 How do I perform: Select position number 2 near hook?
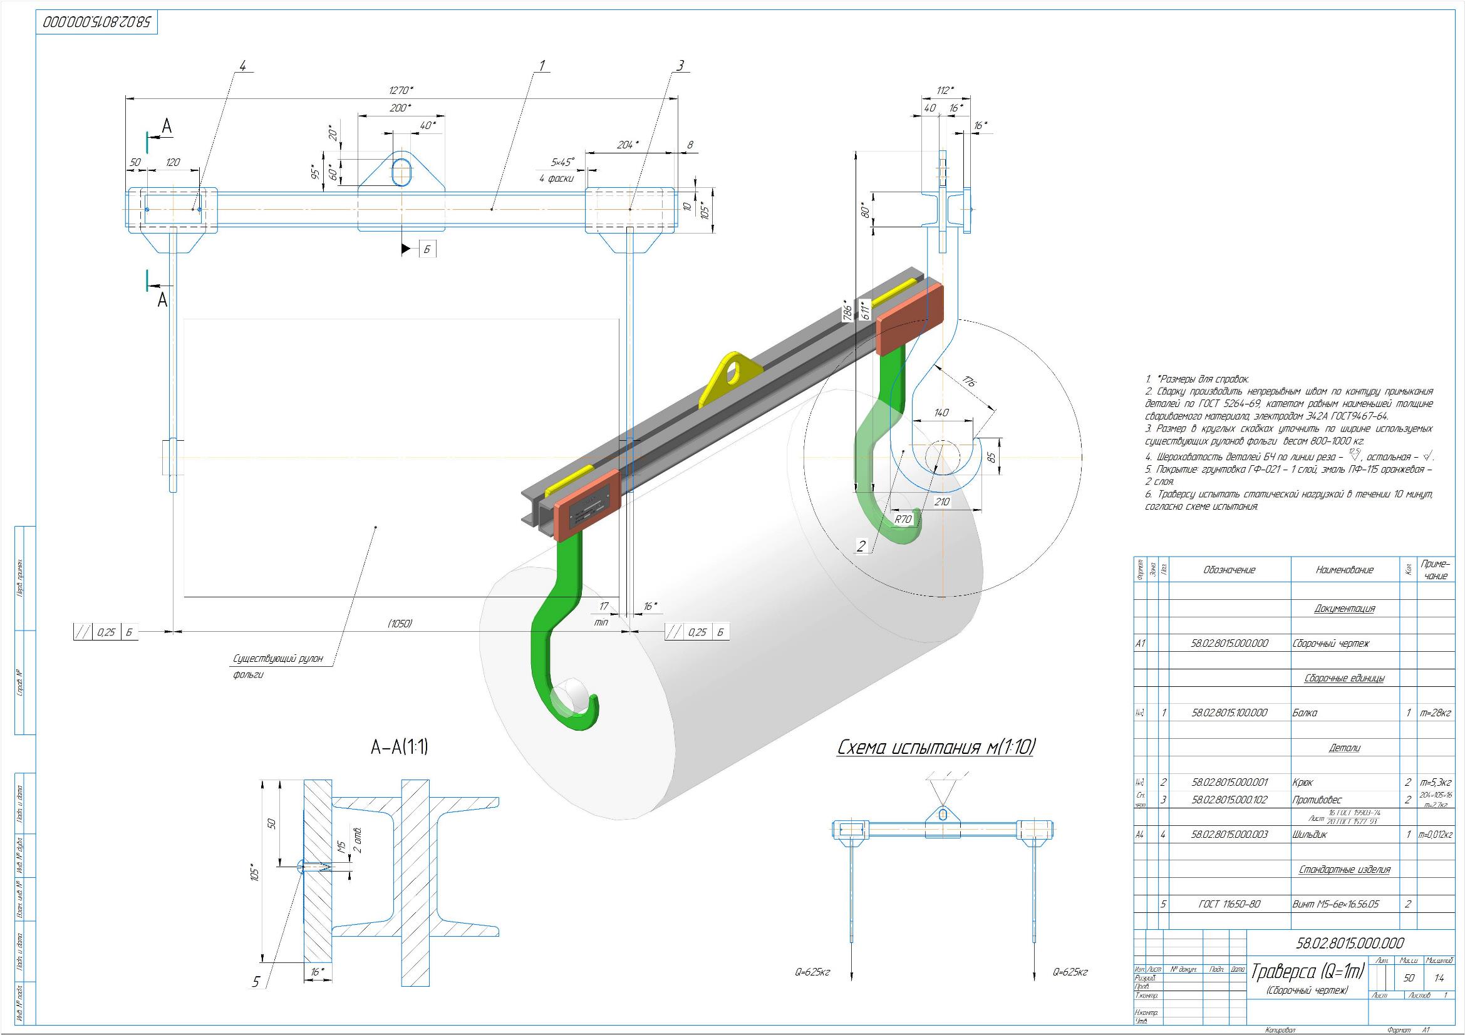(x=861, y=546)
